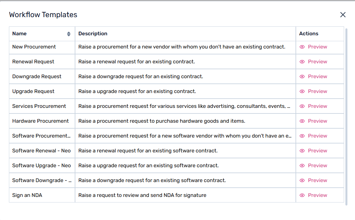
Task: Click the eye icon for Upgrade Request
Action: [302, 91]
